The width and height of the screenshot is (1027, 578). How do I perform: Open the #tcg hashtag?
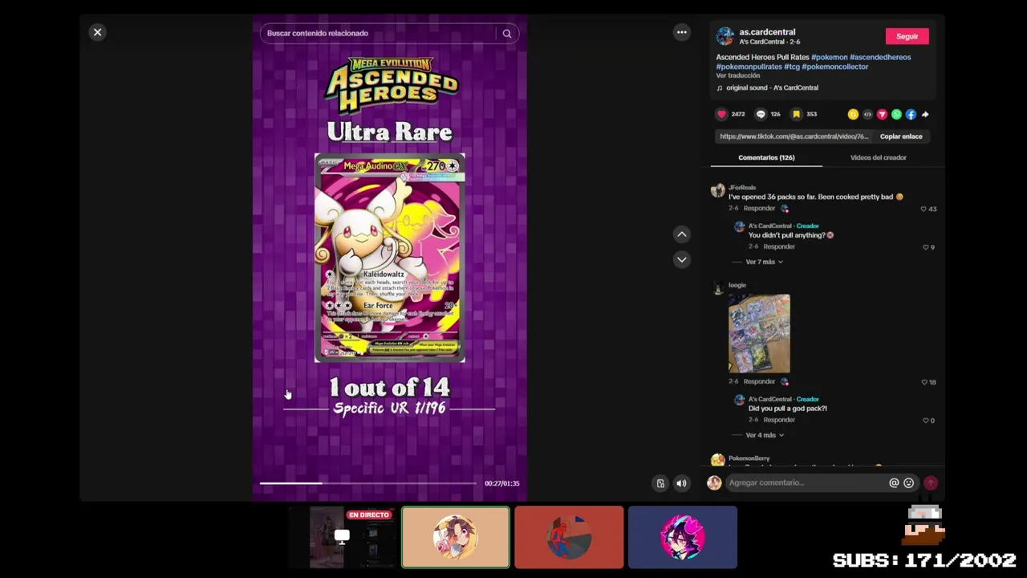pos(792,67)
